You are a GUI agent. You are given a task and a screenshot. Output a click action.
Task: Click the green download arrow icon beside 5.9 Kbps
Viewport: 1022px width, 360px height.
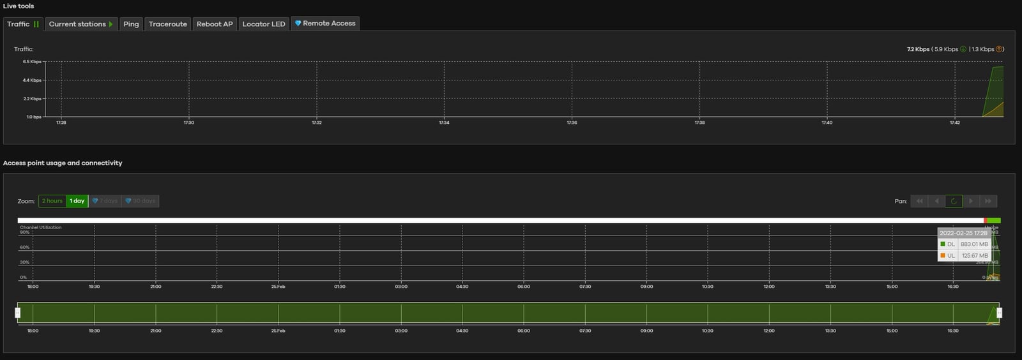(963, 49)
